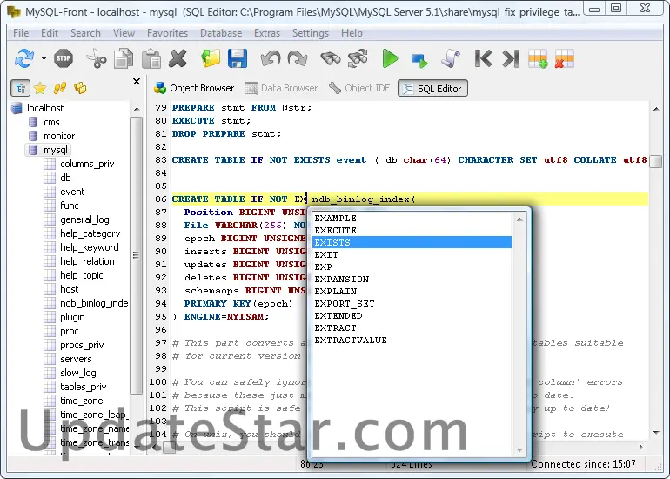The image size is (670, 479).
Task: Click the Copy toolbar icon
Action: tap(124, 58)
